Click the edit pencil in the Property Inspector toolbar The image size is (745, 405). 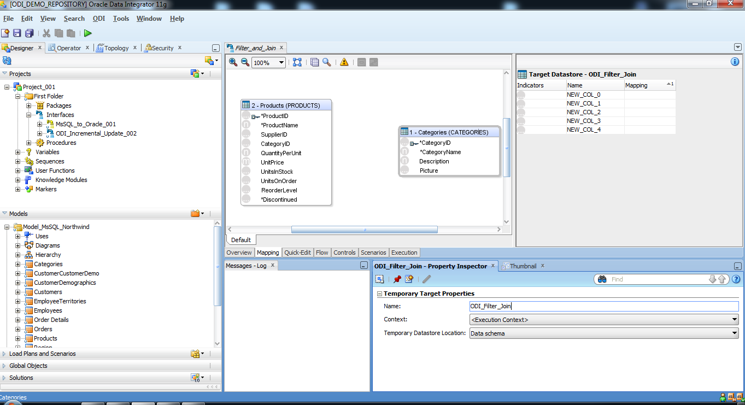point(427,279)
